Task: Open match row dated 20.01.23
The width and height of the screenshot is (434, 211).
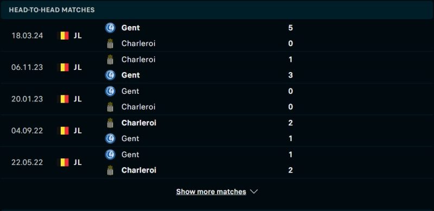Action: pyautogui.click(x=217, y=99)
